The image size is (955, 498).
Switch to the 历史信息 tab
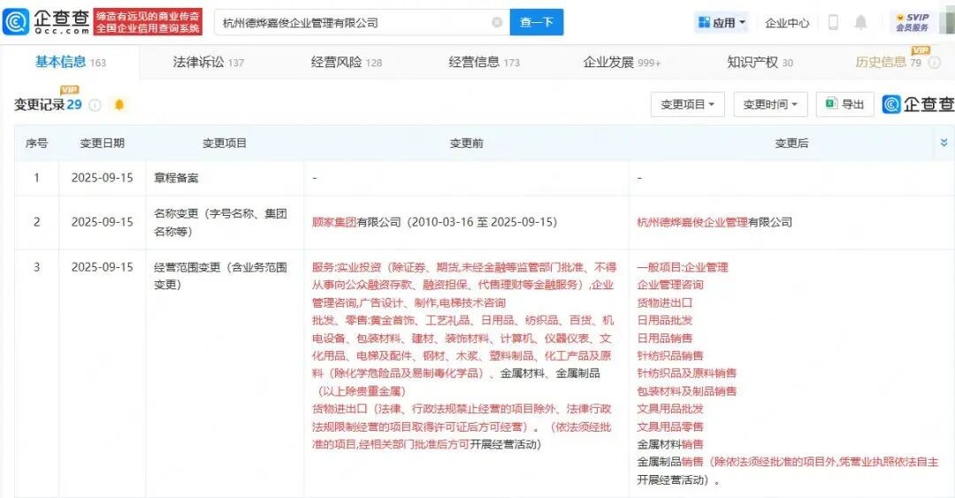[888, 62]
